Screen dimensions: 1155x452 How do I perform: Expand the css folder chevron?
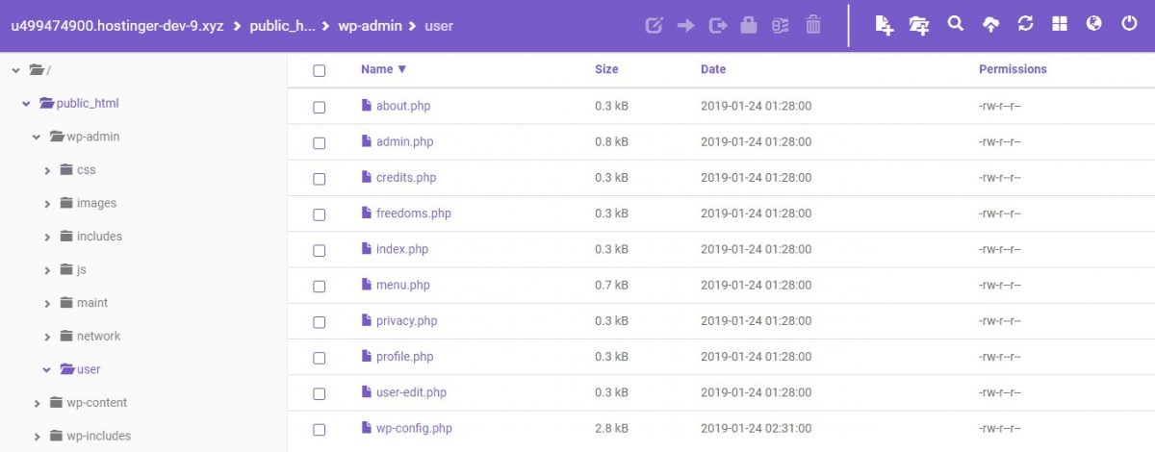coord(47,170)
